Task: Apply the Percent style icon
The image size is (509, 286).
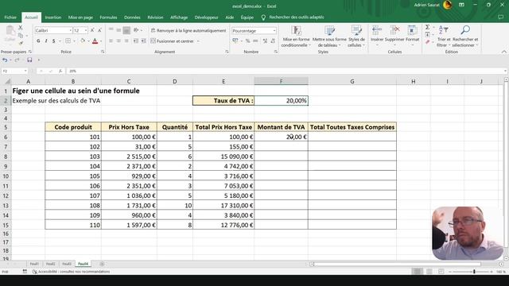Action: pyautogui.click(x=247, y=41)
